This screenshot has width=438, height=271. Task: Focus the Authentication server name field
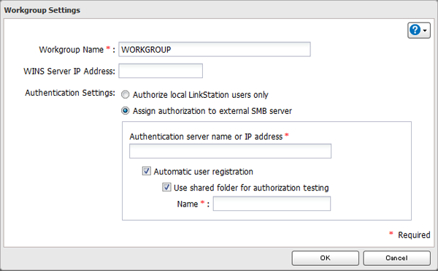[x=230, y=151]
